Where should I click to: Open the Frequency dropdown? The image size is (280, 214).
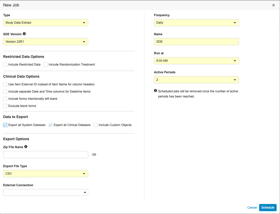click(x=196, y=23)
